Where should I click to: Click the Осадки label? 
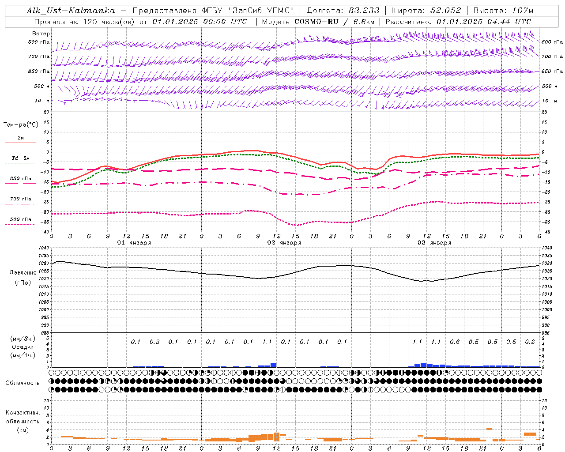pyautogui.click(x=23, y=347)
